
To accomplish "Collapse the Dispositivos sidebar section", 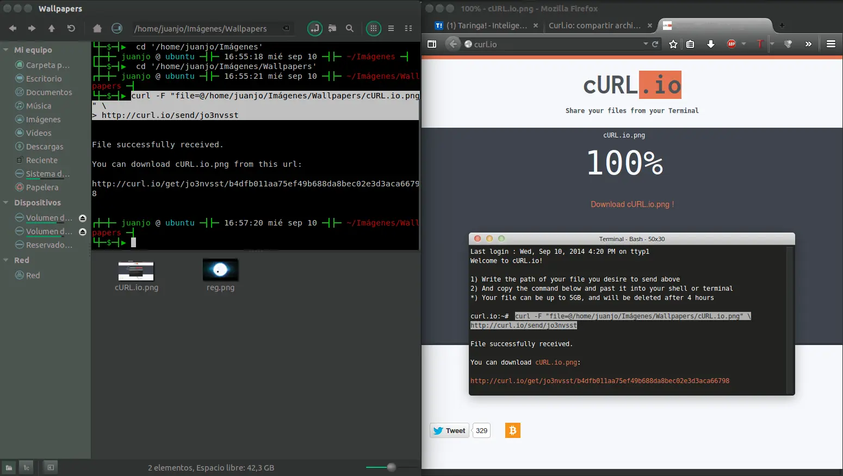I will [6, 203].
